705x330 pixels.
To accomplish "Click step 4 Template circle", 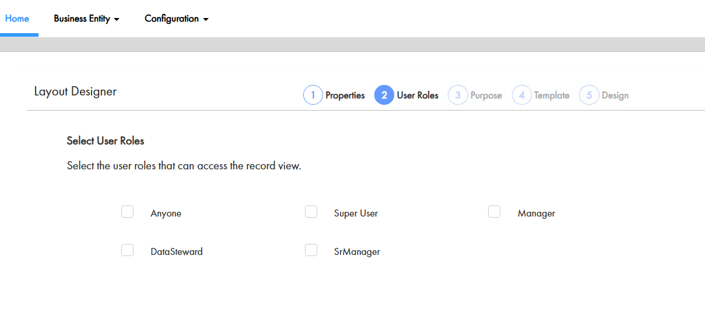I will (522, 95).
